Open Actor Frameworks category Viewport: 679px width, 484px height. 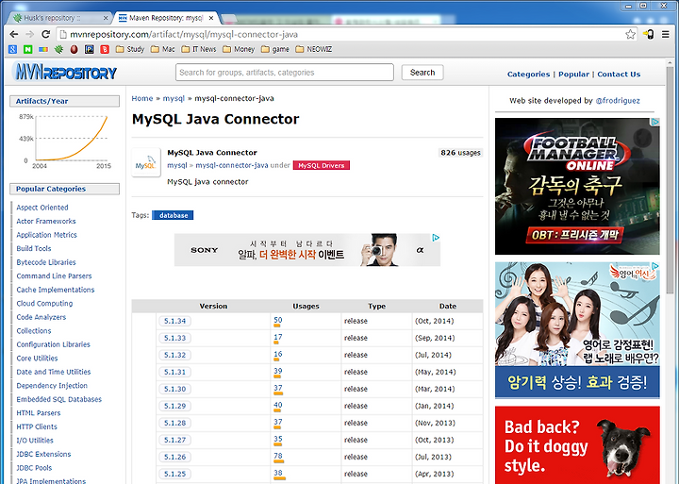(46, 221)
